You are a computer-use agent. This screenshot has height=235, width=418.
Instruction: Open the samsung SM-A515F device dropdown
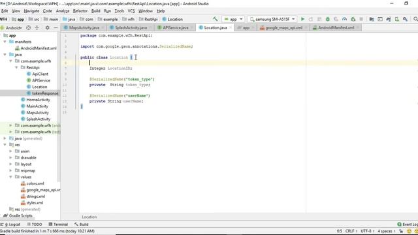(272, 19)
